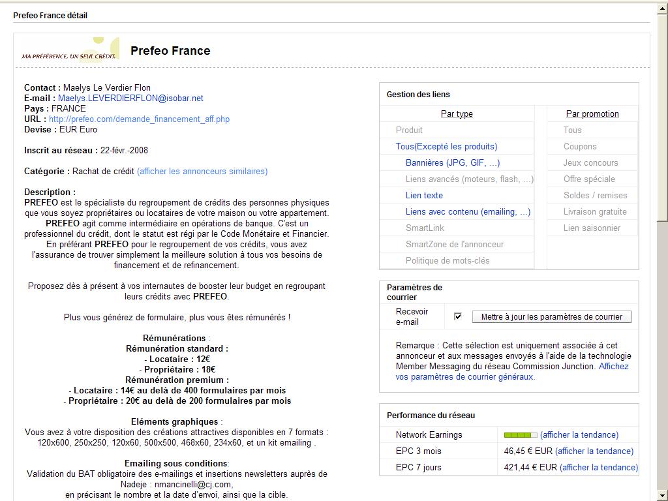Show trend for EPC 3 mois

[x=594, y=451]
